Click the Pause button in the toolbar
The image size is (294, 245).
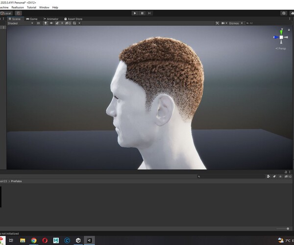point(142,13)
